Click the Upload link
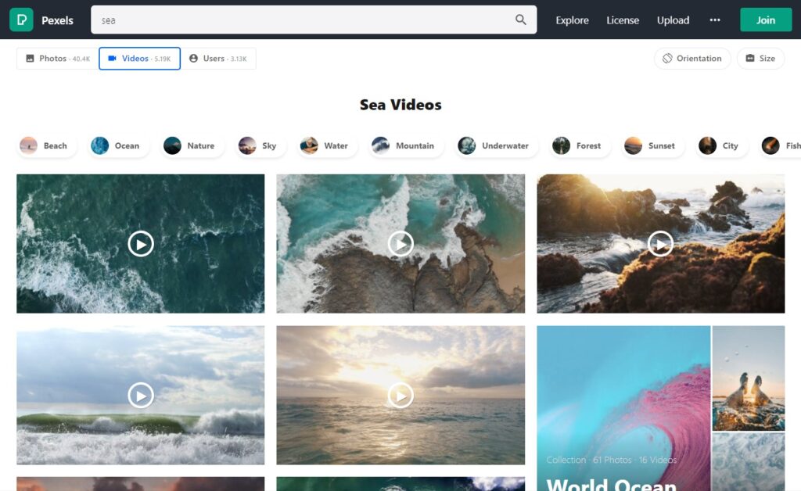Viewport: 801px width, 491px height. pyautogui.click(x=673, y=20)
